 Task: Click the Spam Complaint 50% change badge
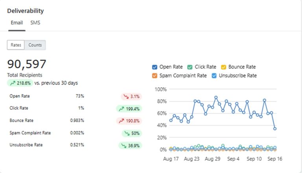(132, 133)
